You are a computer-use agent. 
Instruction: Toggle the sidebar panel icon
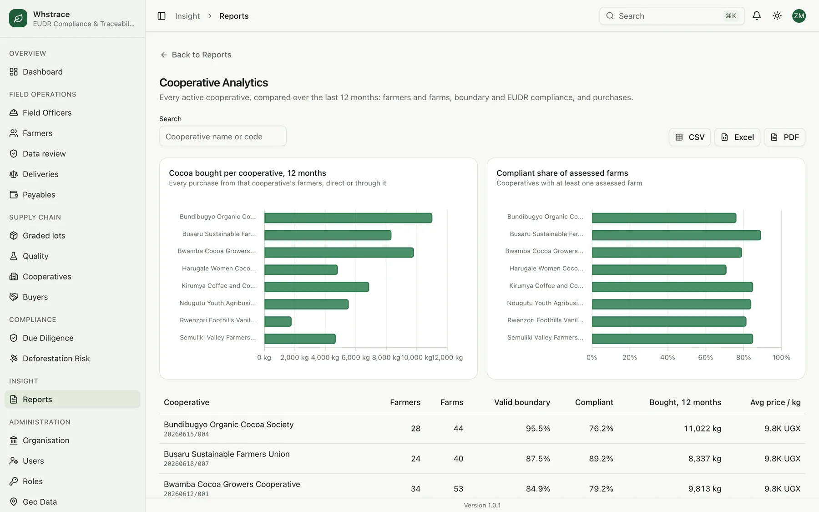(162, 16)
